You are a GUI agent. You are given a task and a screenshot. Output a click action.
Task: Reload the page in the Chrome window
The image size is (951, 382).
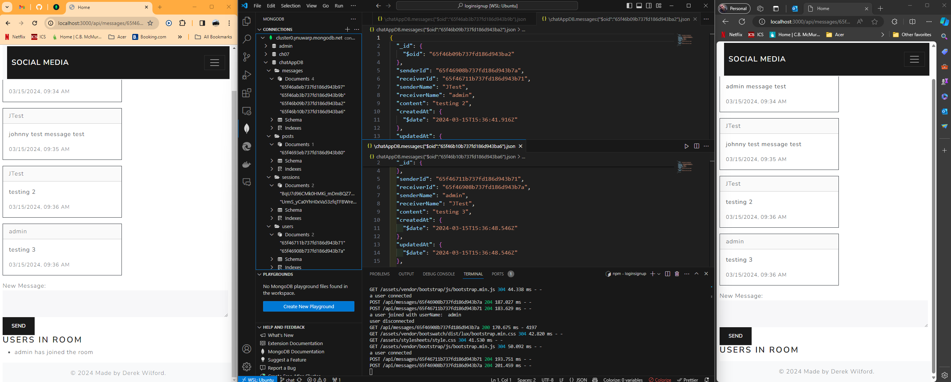click(x=35, y=23)
